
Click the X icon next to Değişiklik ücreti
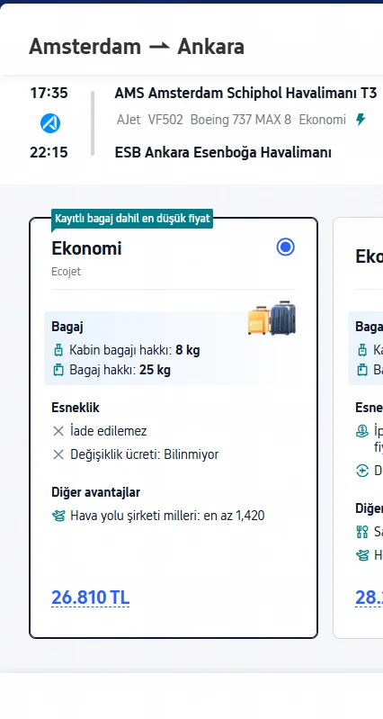tap(58, 454)
